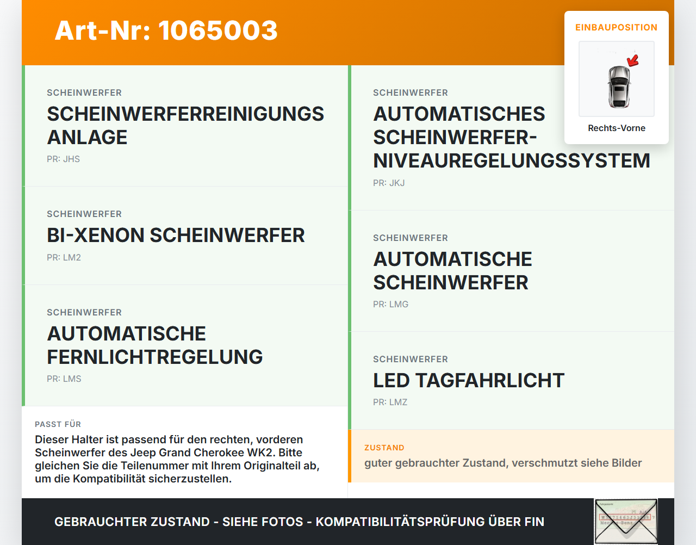Click the ZUSTAND label
The image size is (696, 545).
pos(384,448)
